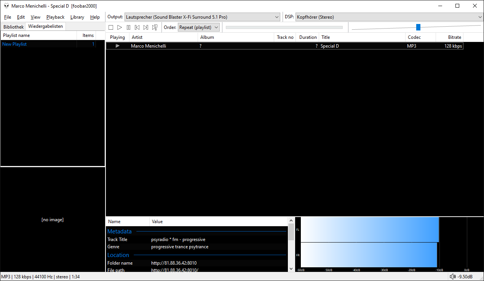Pause the current stream

128,27
